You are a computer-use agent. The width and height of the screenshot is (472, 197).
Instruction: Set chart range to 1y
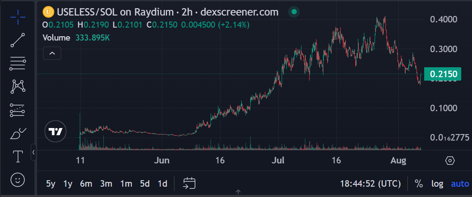pos(68,184)
